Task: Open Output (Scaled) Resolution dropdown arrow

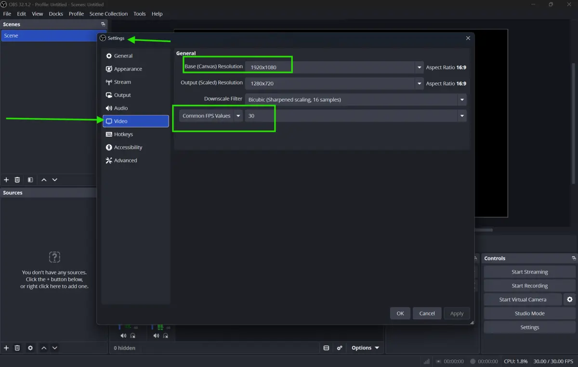Action: 420,83
